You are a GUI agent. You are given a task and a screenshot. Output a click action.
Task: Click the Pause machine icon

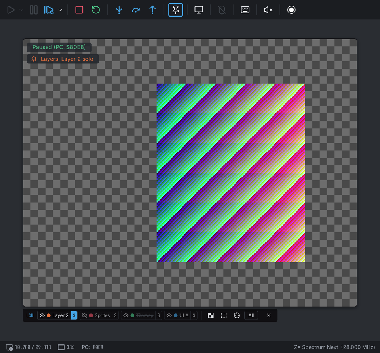pyautogui.click(x=34, y=10)
